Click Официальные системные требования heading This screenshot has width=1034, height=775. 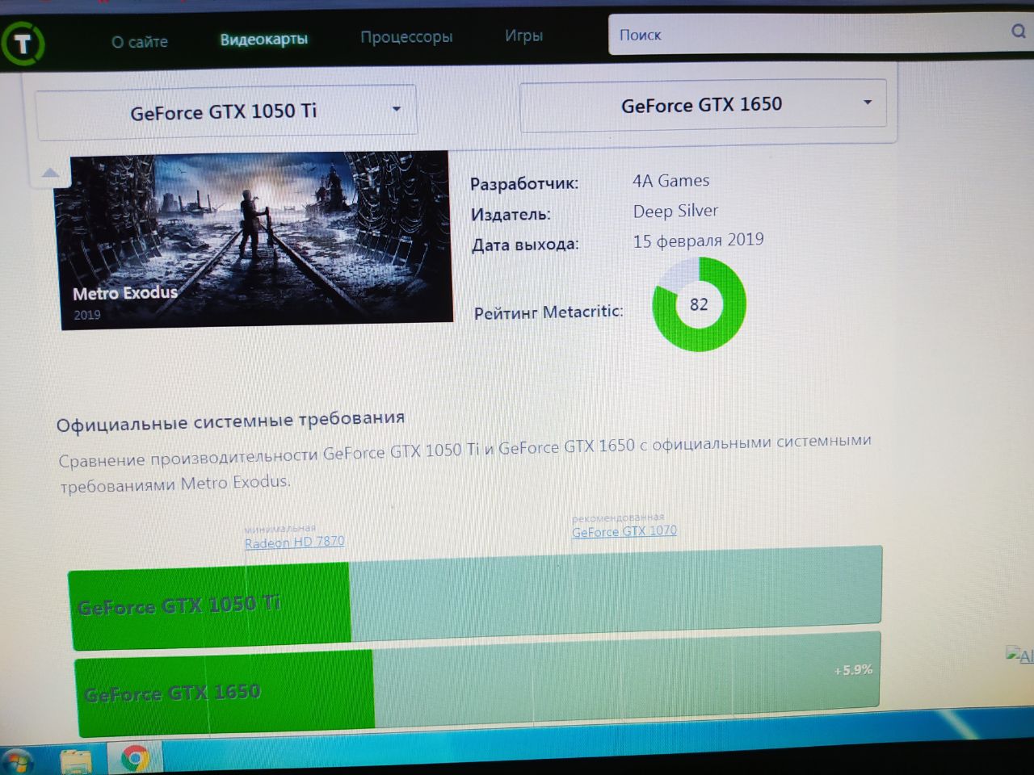[x=231, y=421]
